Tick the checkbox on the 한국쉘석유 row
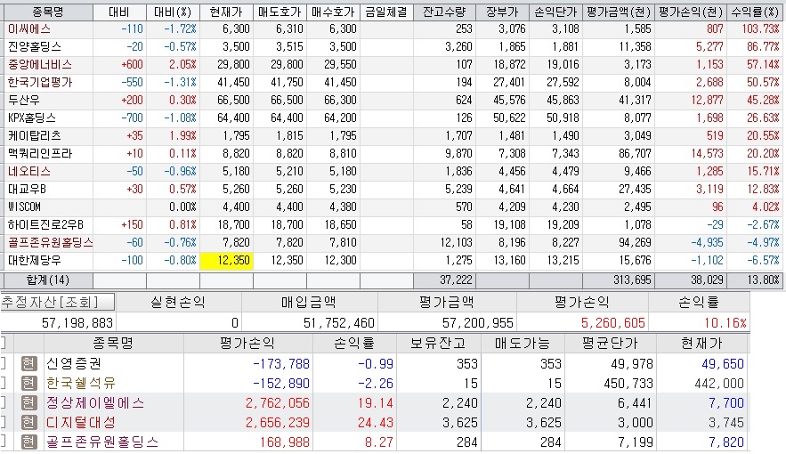Viewport: 786px width, 454px height. click(x=3, y=384)
